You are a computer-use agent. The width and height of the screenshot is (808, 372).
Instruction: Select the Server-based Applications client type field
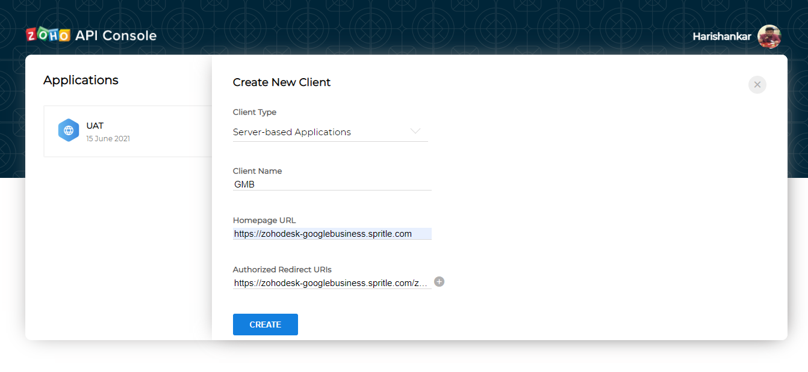(331, 132)
